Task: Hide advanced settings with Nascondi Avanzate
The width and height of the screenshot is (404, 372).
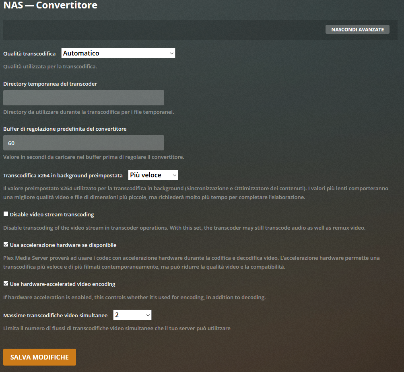Action: [357, 30]
